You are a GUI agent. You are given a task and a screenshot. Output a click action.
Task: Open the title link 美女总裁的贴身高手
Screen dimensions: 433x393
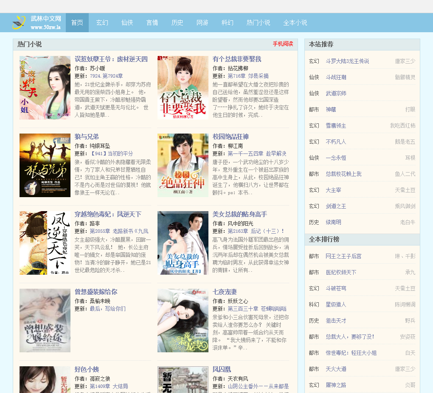coord(240,214)
